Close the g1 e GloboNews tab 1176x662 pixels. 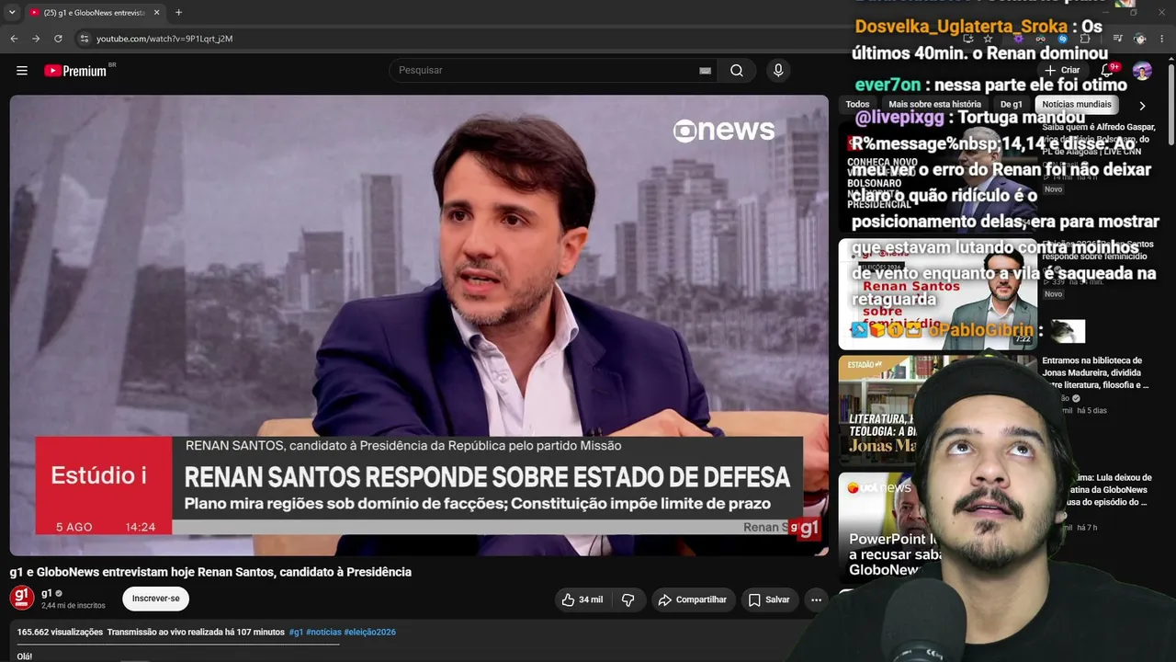[x=156, y=13]
